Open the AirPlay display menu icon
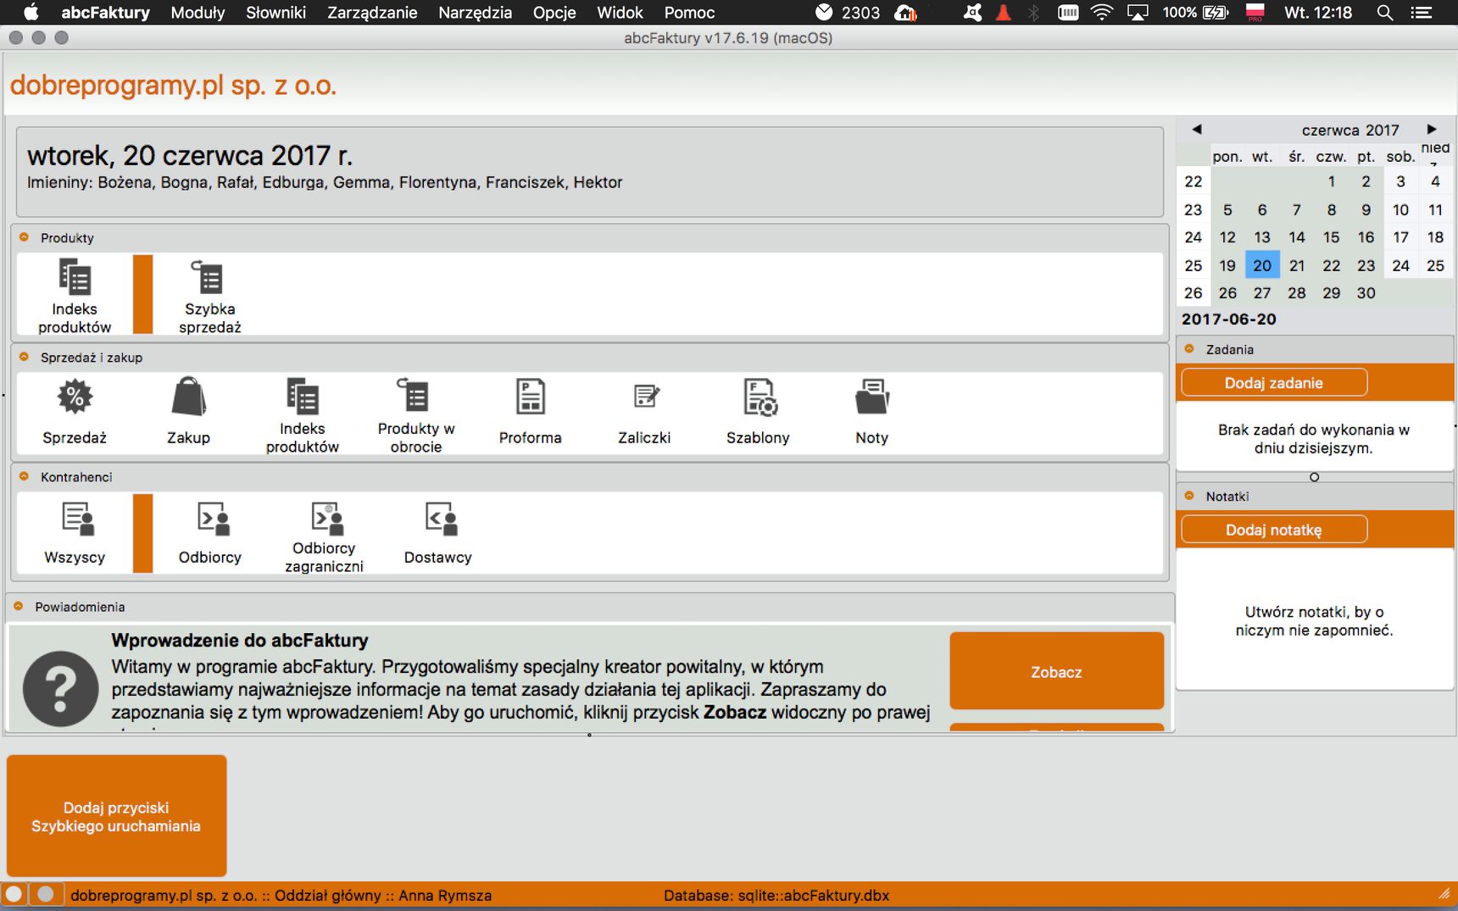Viewport: 1458px width, 911px height. (x=1138, y=13)
